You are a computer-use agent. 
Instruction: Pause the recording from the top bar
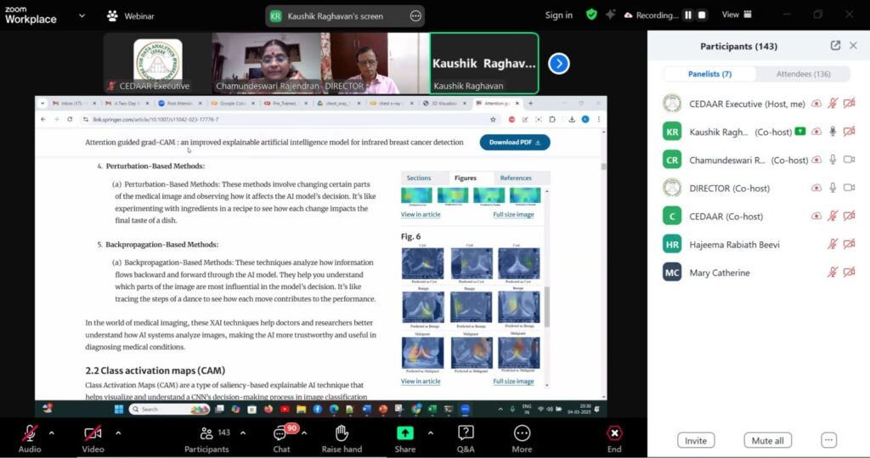click(688, 15)
